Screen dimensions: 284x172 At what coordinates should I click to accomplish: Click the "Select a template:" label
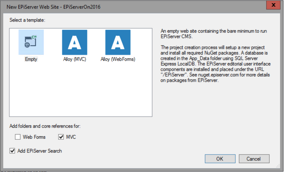click(x=27, y=20)
